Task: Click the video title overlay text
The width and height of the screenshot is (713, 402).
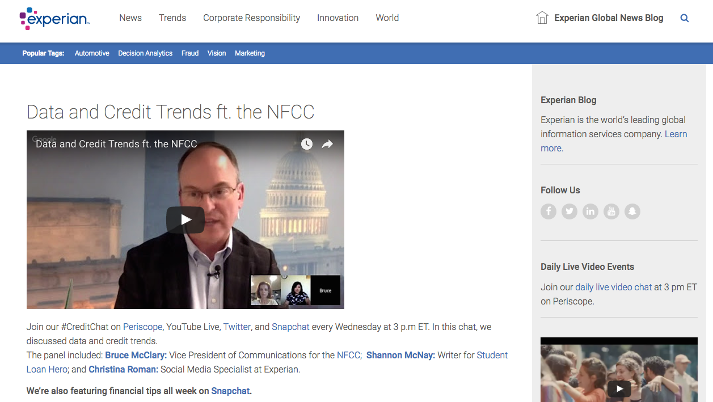Action: (x=116, y=144)
